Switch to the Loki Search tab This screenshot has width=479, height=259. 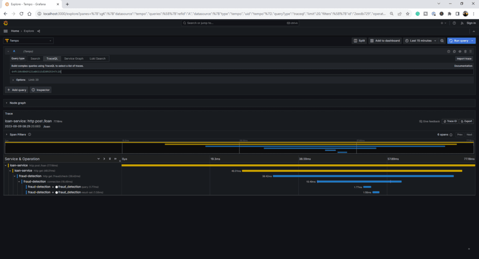(97, 59)
